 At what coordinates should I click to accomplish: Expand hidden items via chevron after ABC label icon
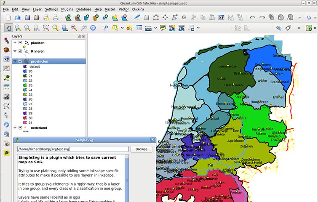299,28
